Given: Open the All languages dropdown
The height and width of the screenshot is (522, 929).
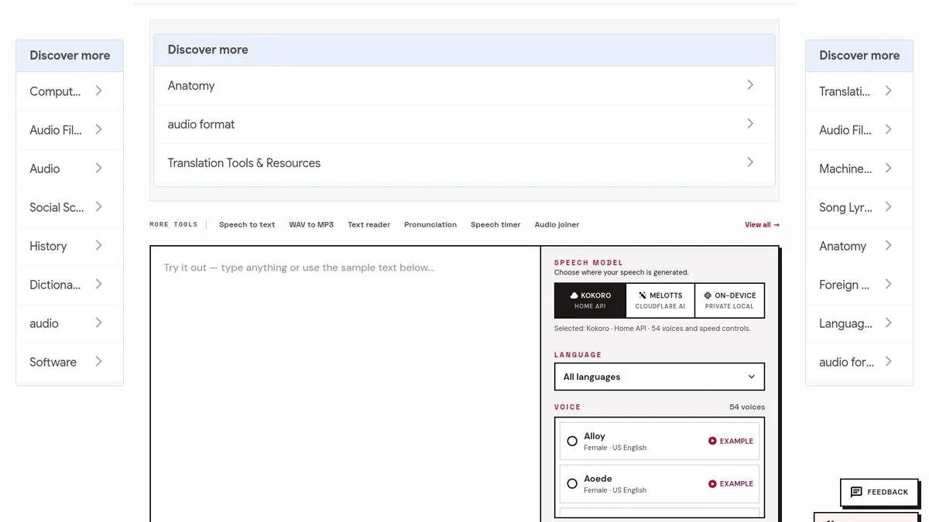Looking at the screenshot, I should (x=660, y=377).
